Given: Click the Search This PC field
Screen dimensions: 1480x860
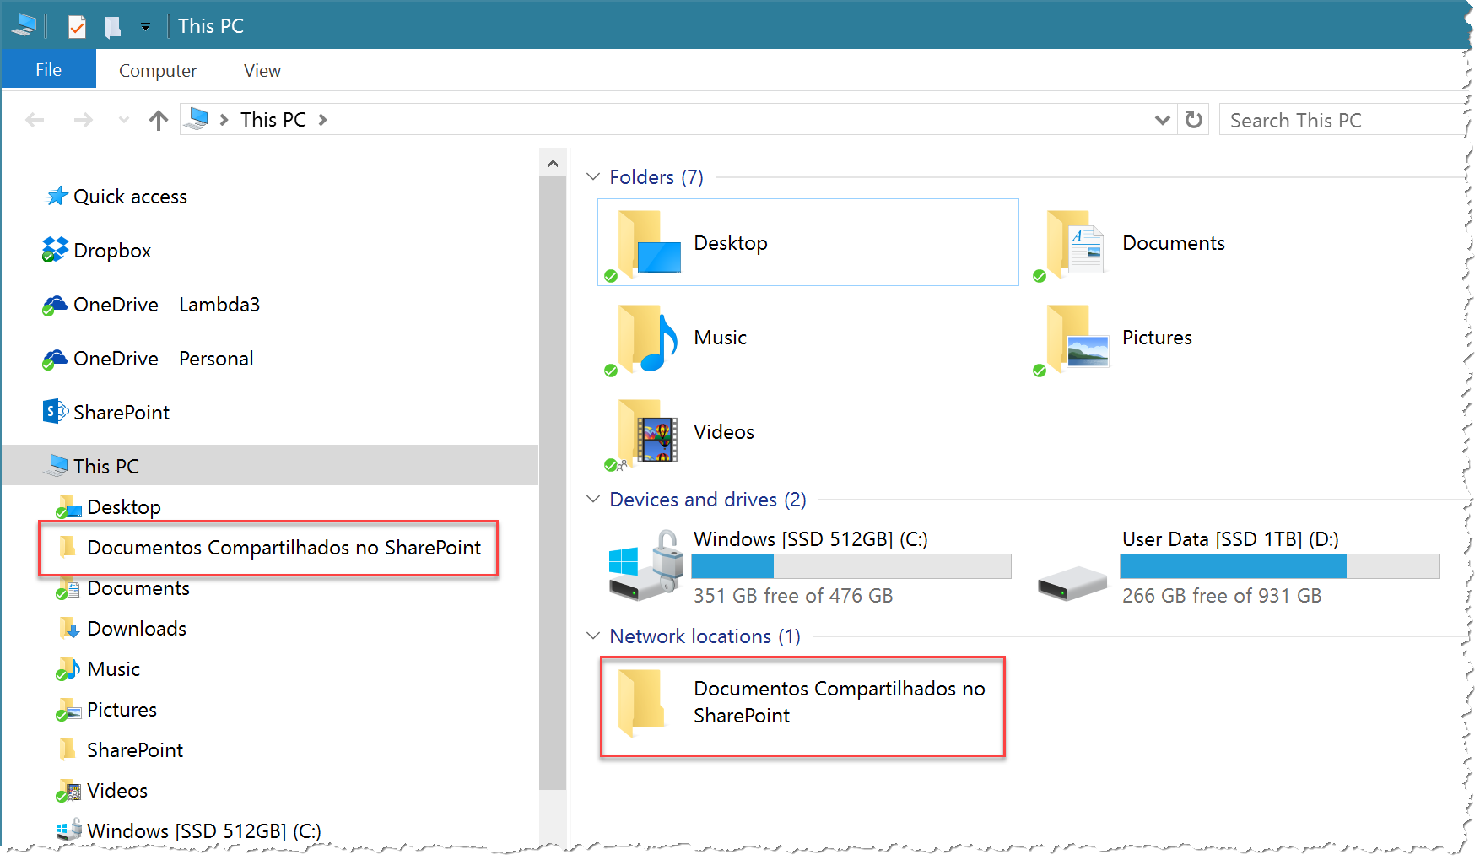Looking at the screenshot, I should pos(1342,120).
